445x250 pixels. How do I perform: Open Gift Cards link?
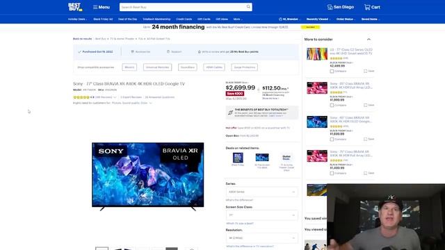204,19
